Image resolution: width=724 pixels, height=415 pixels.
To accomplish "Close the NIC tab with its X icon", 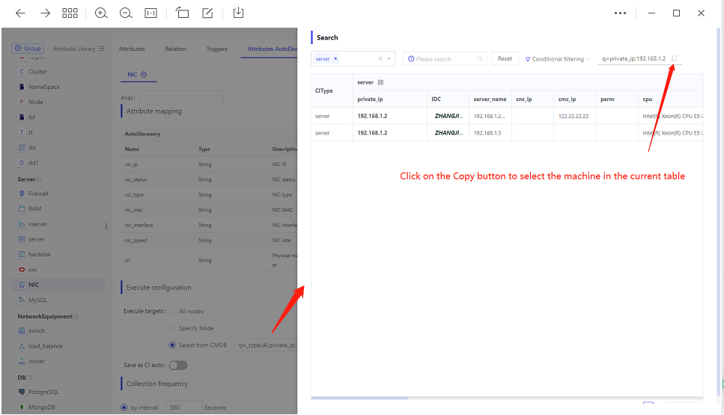I will click(144, 75).
